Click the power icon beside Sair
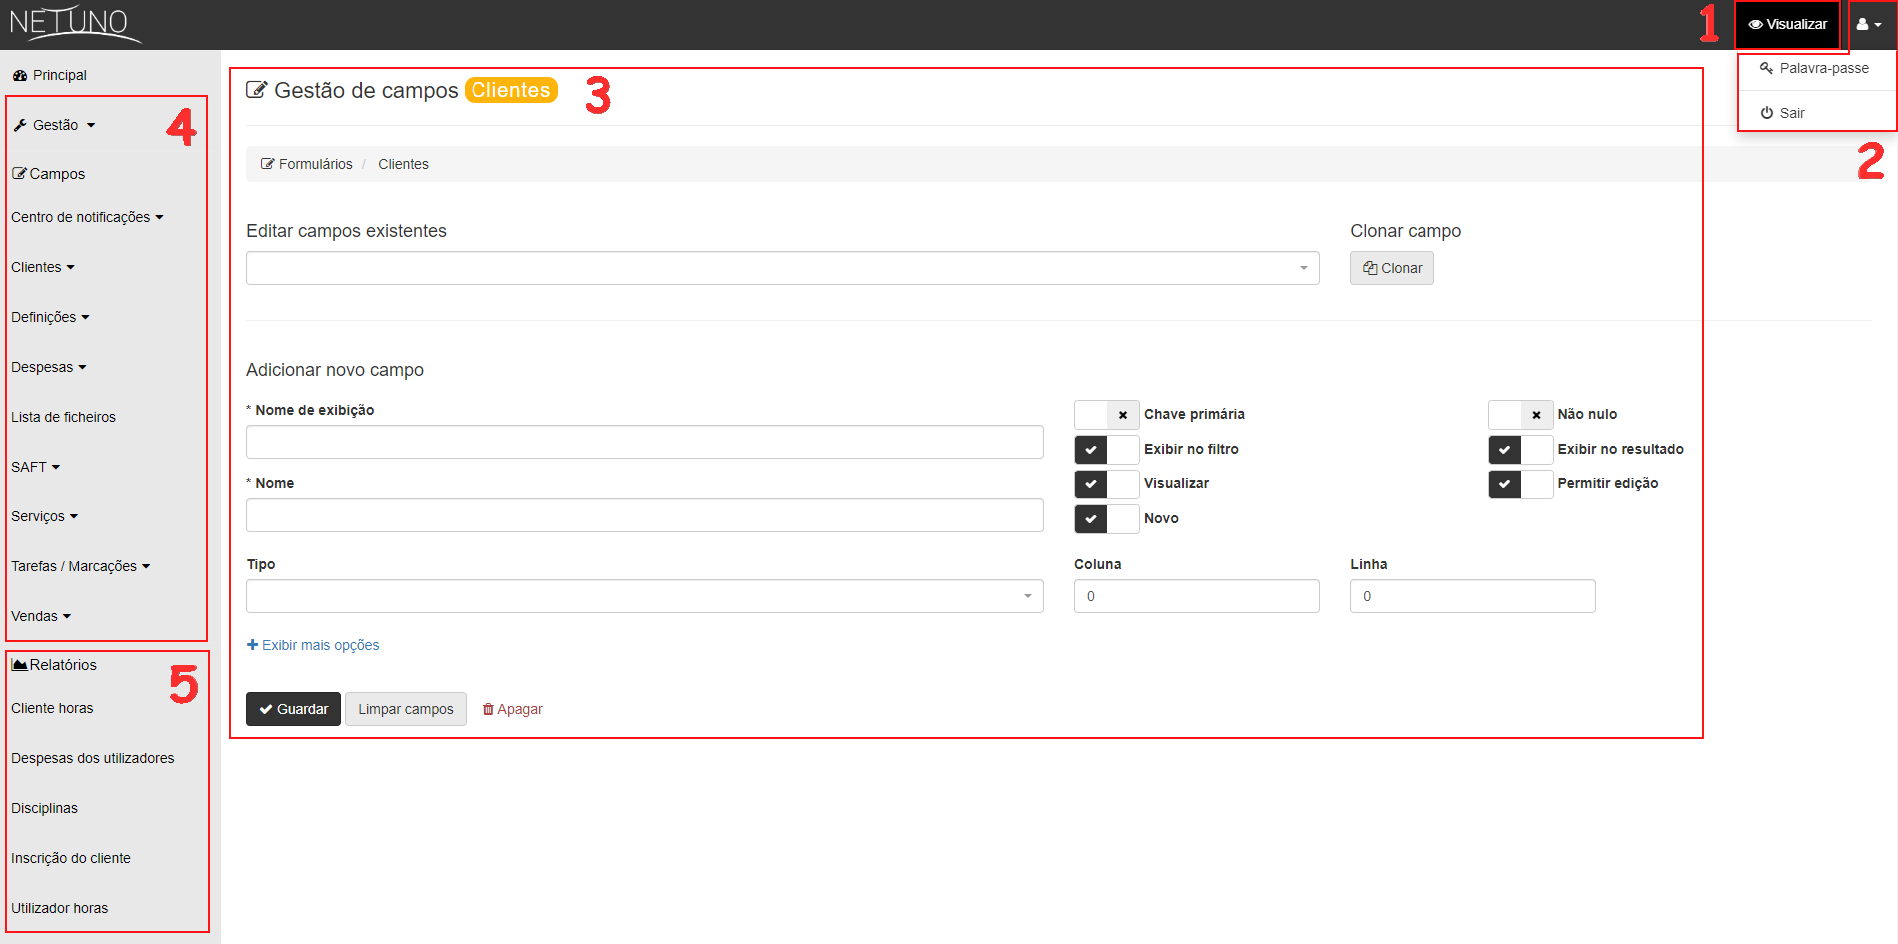Image resolution: width=1898 pixels, height=944 pixels. click(1766, 113)
